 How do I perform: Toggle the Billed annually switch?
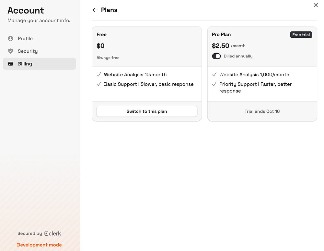[x=216, y=56]
